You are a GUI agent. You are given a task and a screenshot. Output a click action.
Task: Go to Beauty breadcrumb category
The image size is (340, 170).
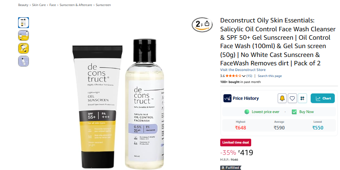[x=23, y=5]
